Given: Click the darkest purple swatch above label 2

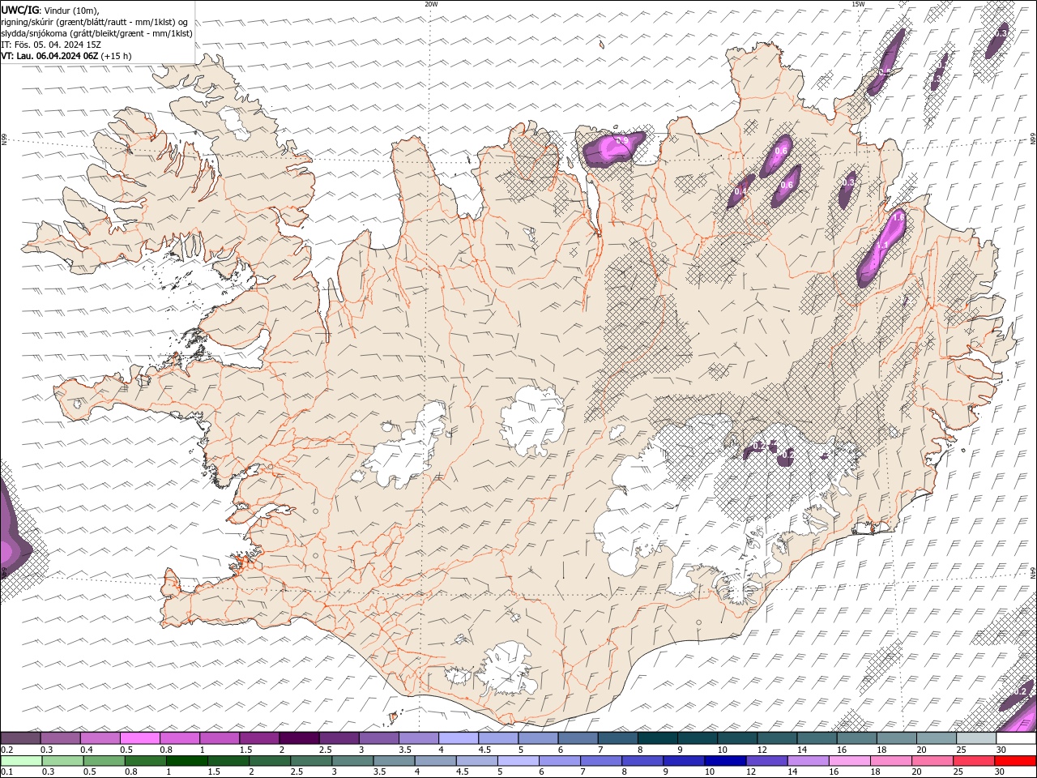Looking at the screenshot, I should click(298, 738).
